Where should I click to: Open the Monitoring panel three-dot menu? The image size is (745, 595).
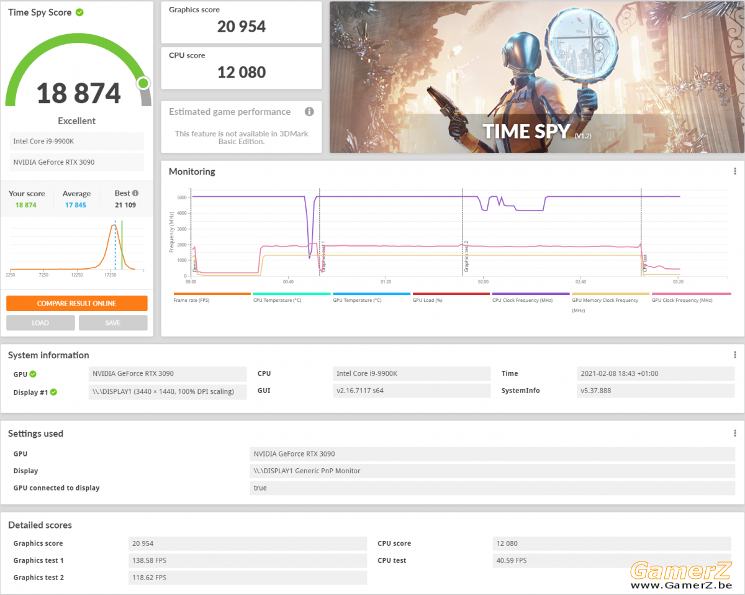(735, 171)
